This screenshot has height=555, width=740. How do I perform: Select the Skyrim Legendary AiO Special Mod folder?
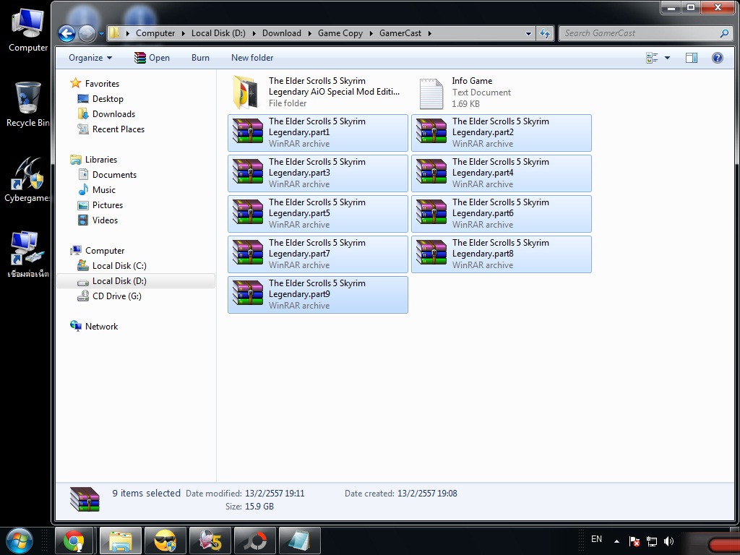point(318,92)
